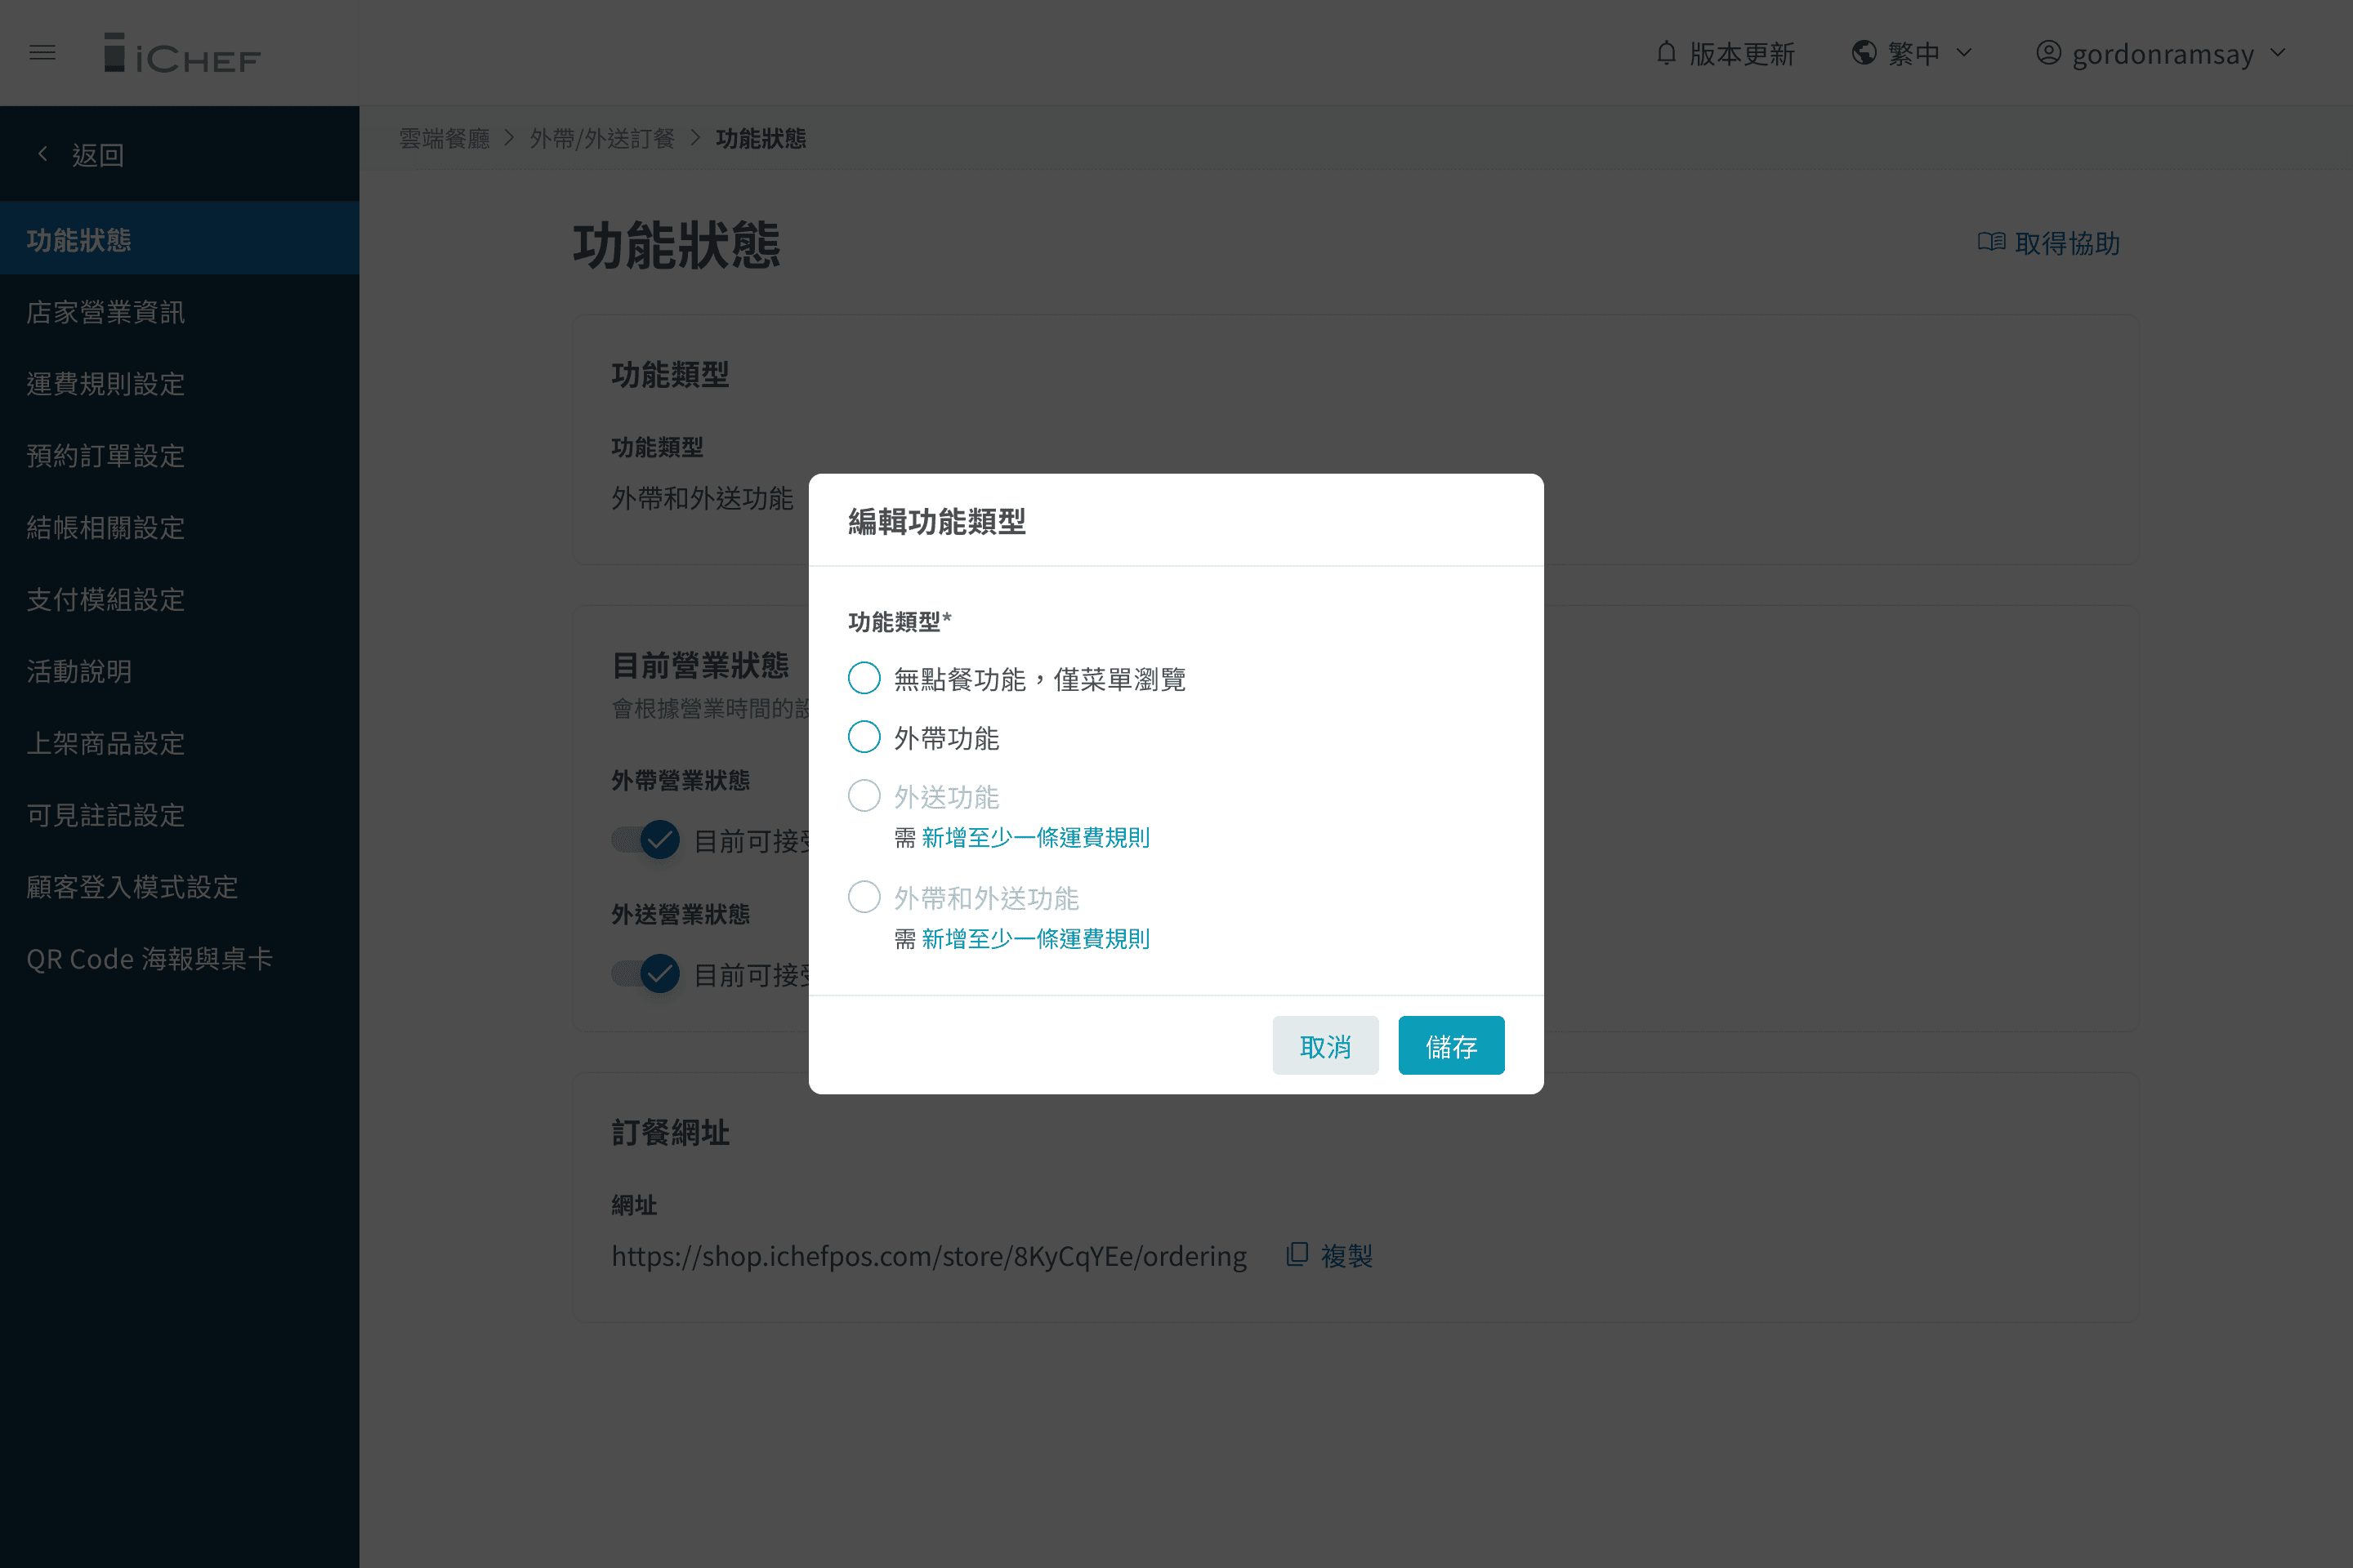Open 運費規則設定 in the sidebar

click(106, 384)
